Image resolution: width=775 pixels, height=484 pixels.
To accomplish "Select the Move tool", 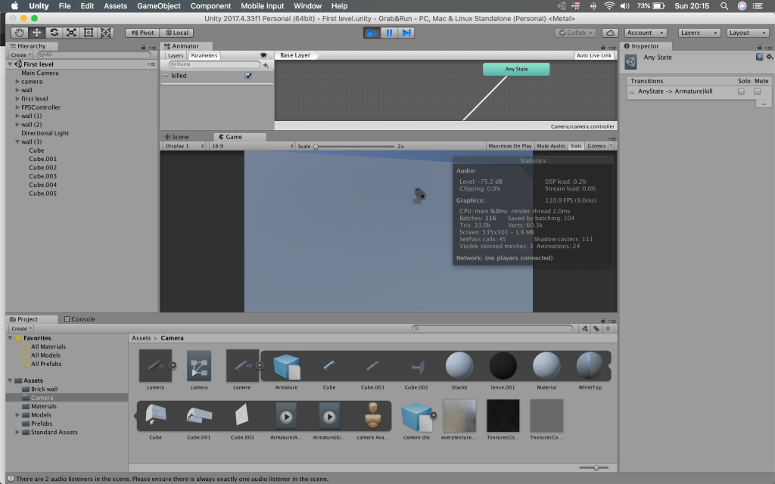I will (x=37, y=33).
